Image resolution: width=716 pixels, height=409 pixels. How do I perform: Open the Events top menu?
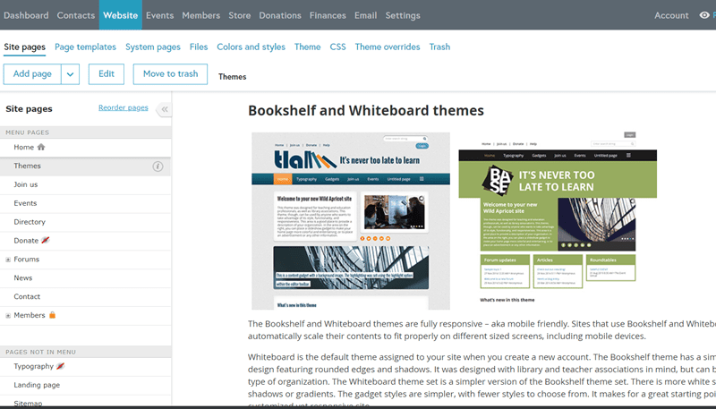coord(160,15)
